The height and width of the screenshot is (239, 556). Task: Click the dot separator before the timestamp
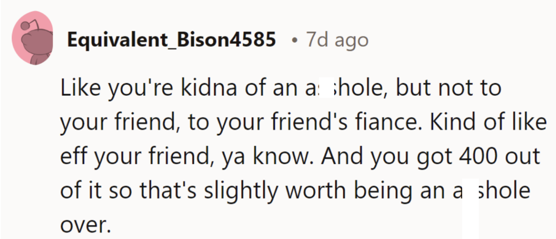pos(293,41)
